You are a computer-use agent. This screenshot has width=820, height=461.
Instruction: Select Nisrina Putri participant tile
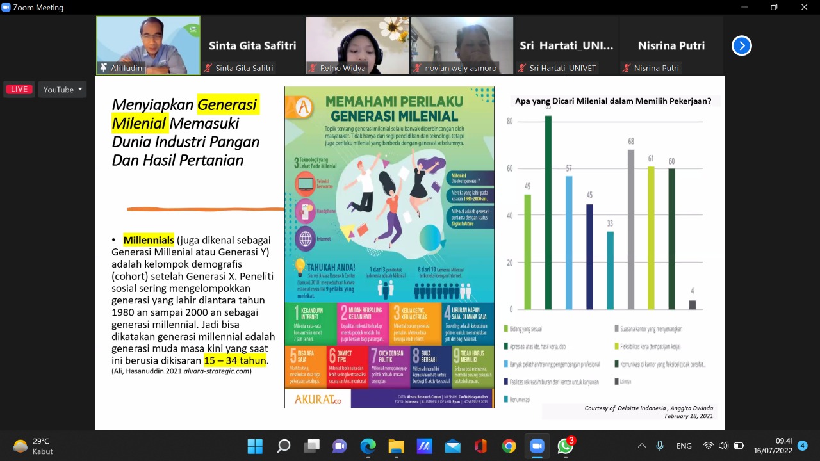click(671, 45)
